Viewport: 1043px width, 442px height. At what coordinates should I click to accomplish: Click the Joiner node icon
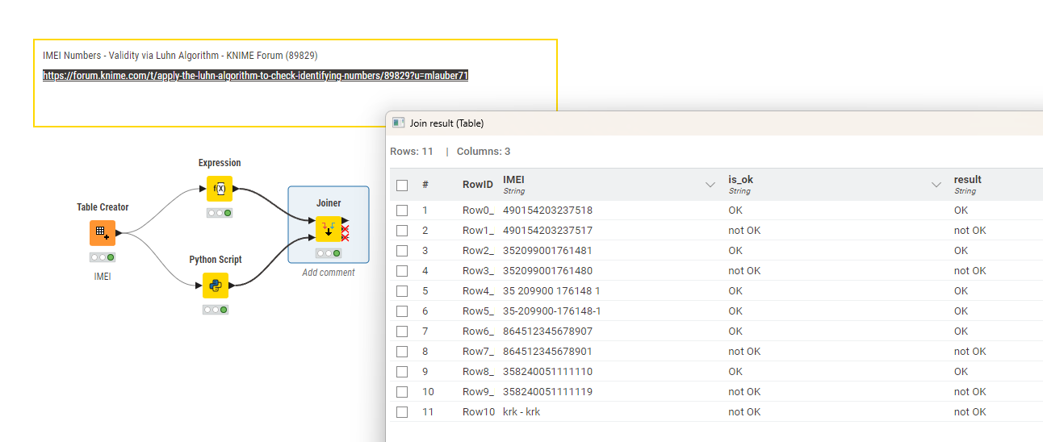(x=328, y=229)
